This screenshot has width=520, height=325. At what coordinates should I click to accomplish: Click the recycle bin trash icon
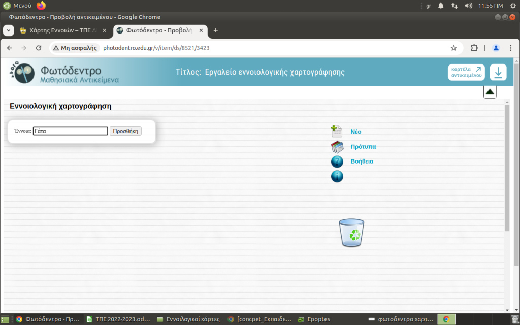click(x=351, y=233)
